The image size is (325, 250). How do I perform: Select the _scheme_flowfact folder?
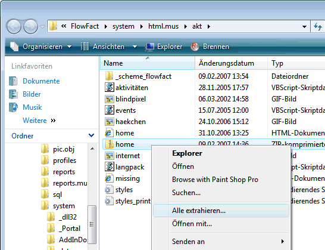138,76
